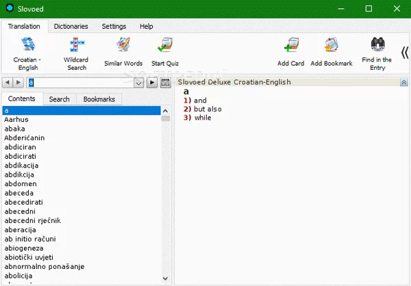411x286 pixels.
Task: Switch to the Search tab
Action: (59, 99)
